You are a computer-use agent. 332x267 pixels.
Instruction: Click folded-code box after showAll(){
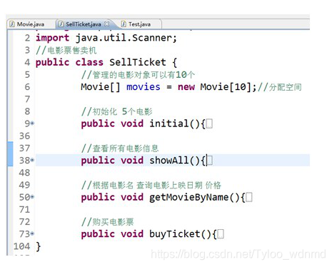point(209,161)
